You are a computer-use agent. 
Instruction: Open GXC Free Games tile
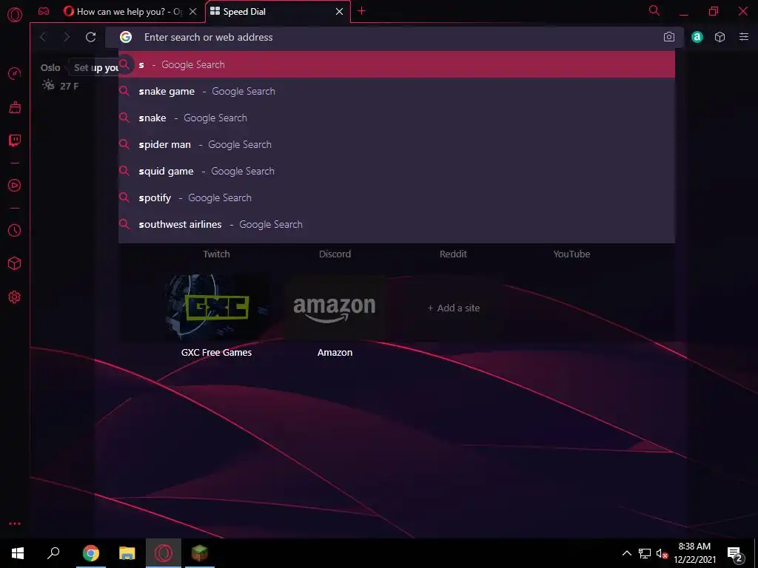pos(216,307)
